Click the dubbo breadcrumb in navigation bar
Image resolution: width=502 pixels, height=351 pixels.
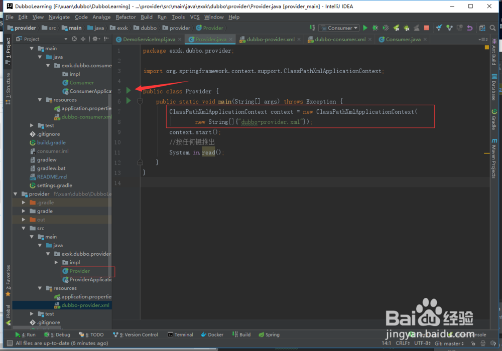(x=145, y=28)
